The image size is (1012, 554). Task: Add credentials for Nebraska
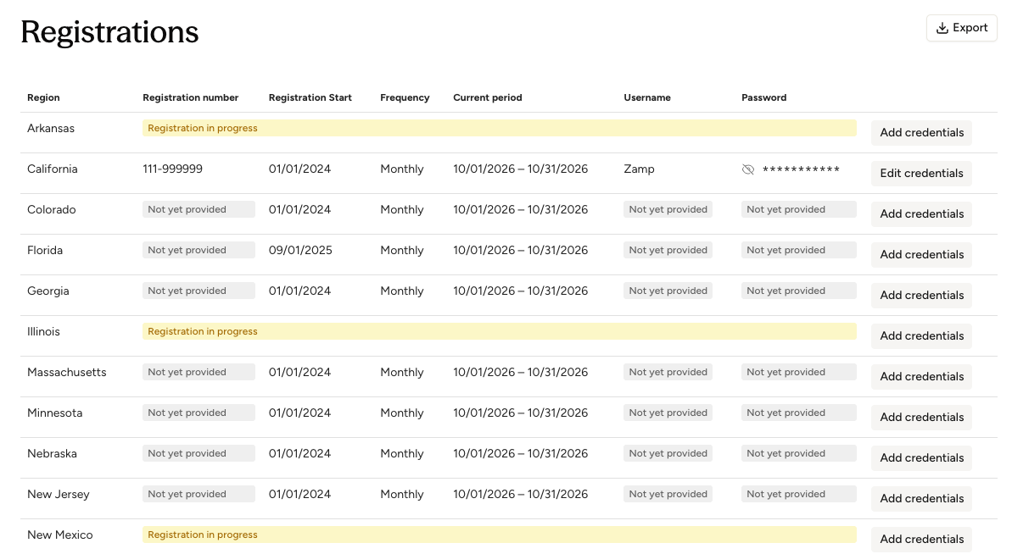point(921,457)
